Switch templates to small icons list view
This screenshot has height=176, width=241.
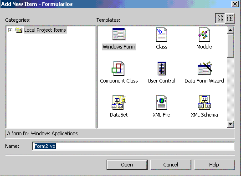click(230, 18)
